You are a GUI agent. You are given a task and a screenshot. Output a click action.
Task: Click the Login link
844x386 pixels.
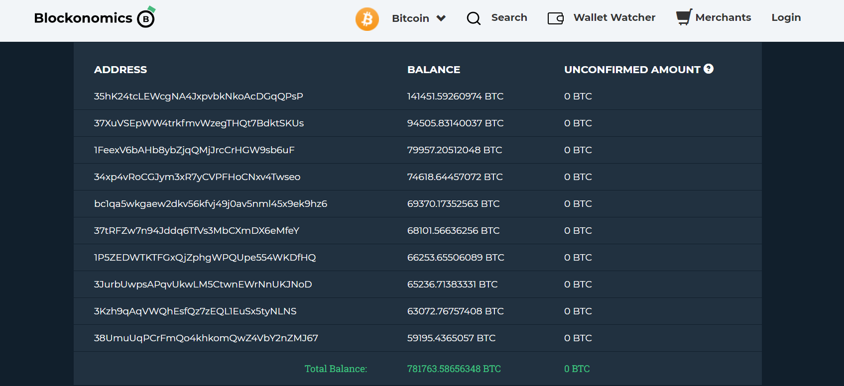point(786,17)
